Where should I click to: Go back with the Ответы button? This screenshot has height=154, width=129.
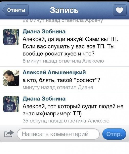(x=16, y=10)
